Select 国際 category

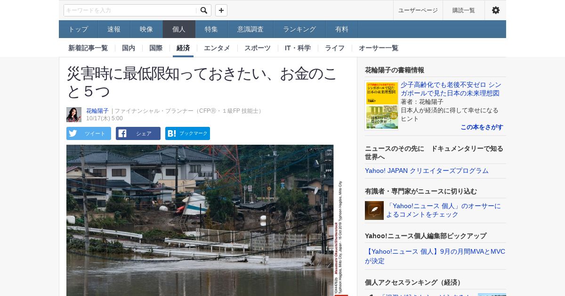(x=156, y=48)
